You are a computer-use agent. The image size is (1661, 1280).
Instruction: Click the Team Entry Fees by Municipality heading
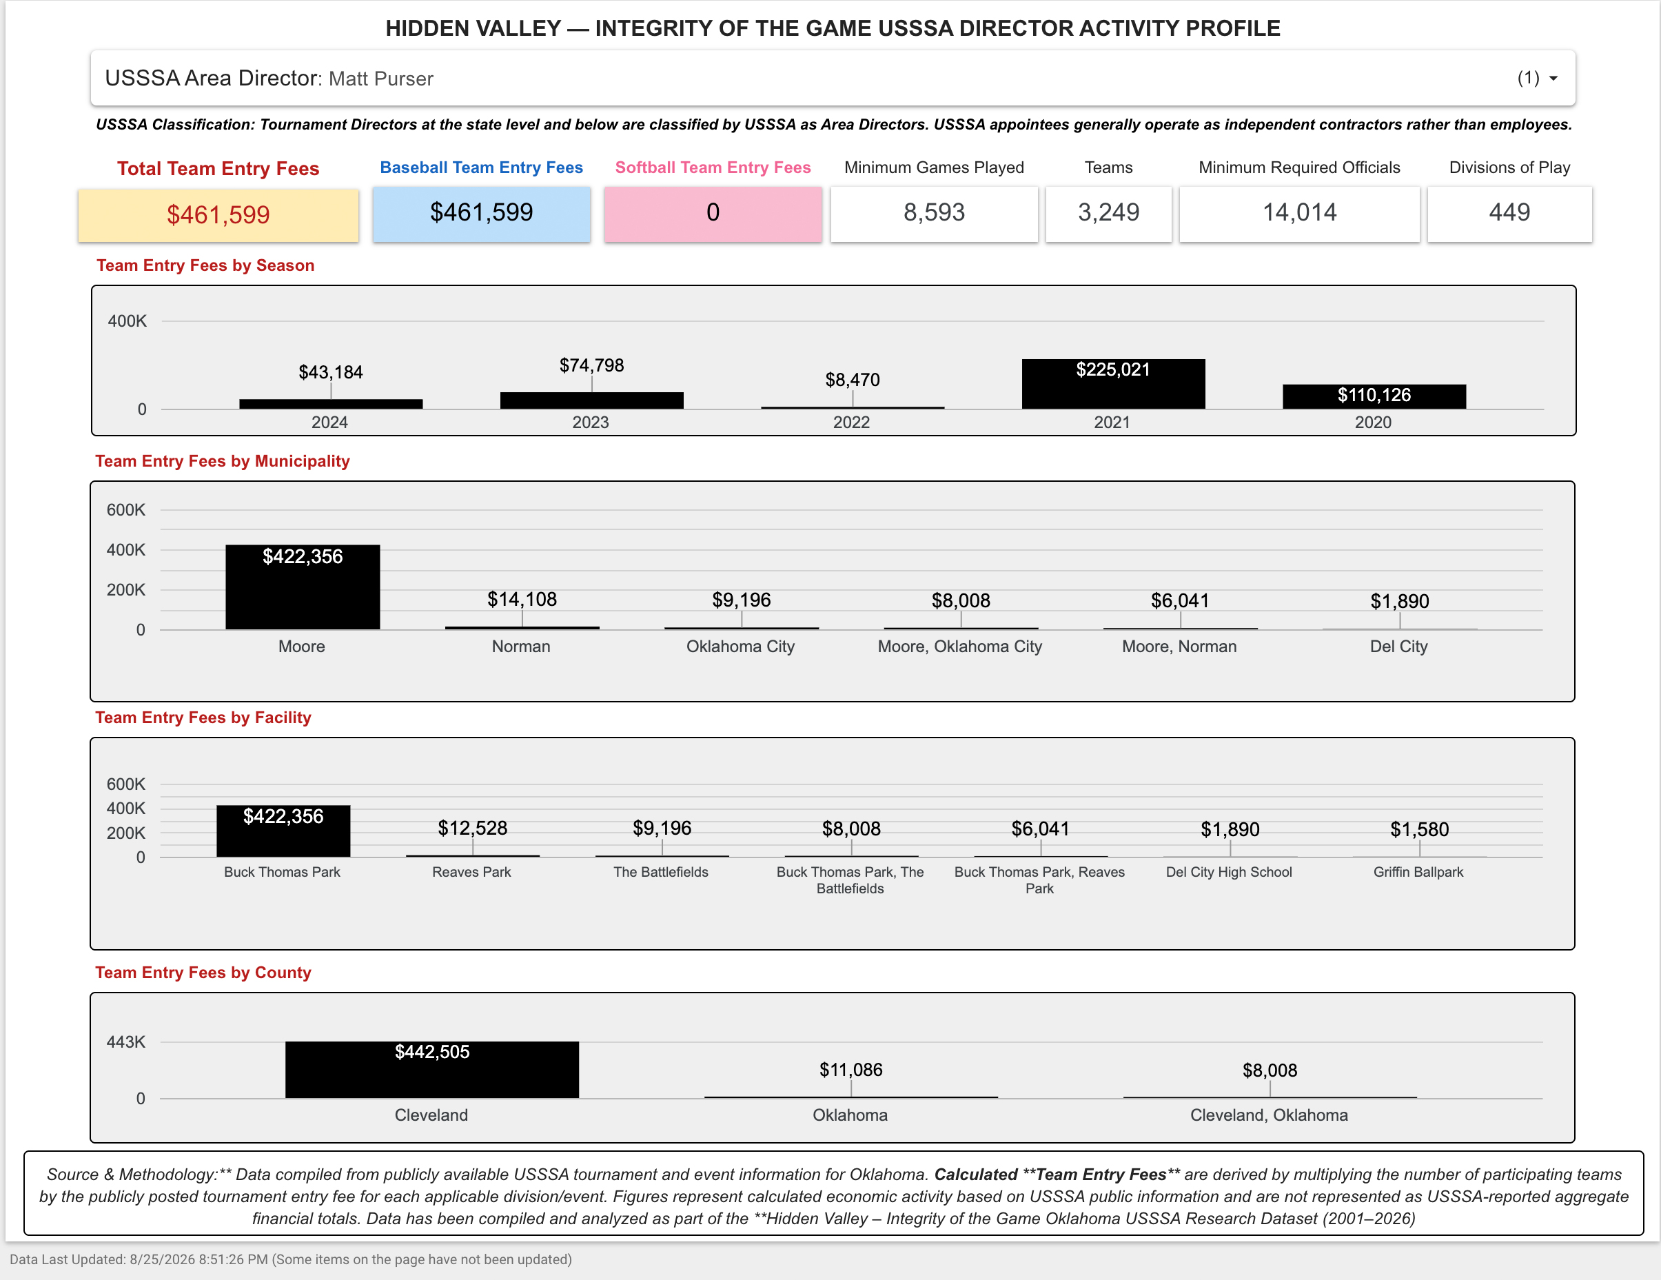223,461
